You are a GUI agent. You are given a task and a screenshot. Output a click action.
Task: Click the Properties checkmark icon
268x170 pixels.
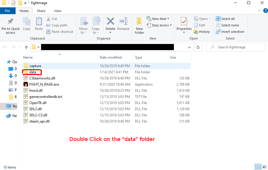(x=184, y=21)
